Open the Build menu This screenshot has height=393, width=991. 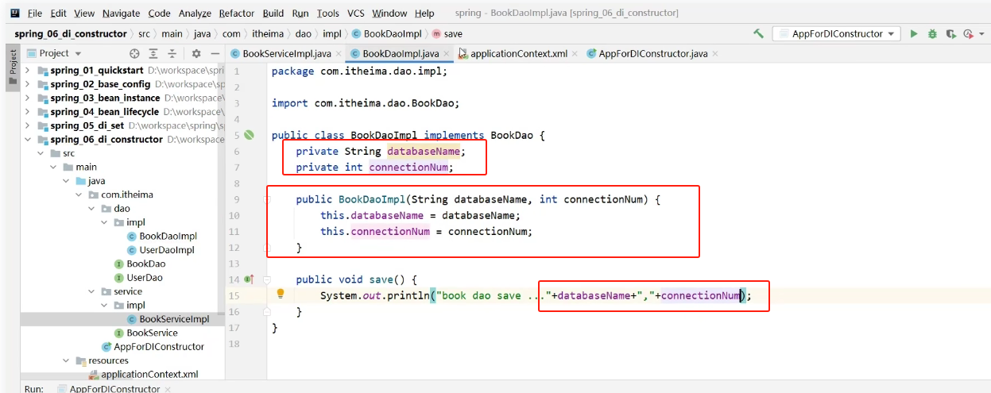tap(273, 13)
